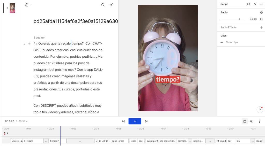Screen dimensions: 265x146
Task: Click the 0:09 ruler mark
Action: pos(209,129)
